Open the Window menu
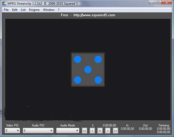 click(49, 10)
